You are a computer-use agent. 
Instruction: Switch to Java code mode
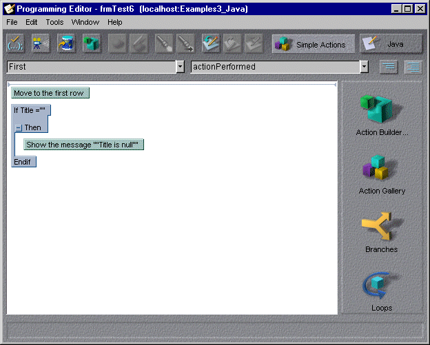(x=391, y=44)
